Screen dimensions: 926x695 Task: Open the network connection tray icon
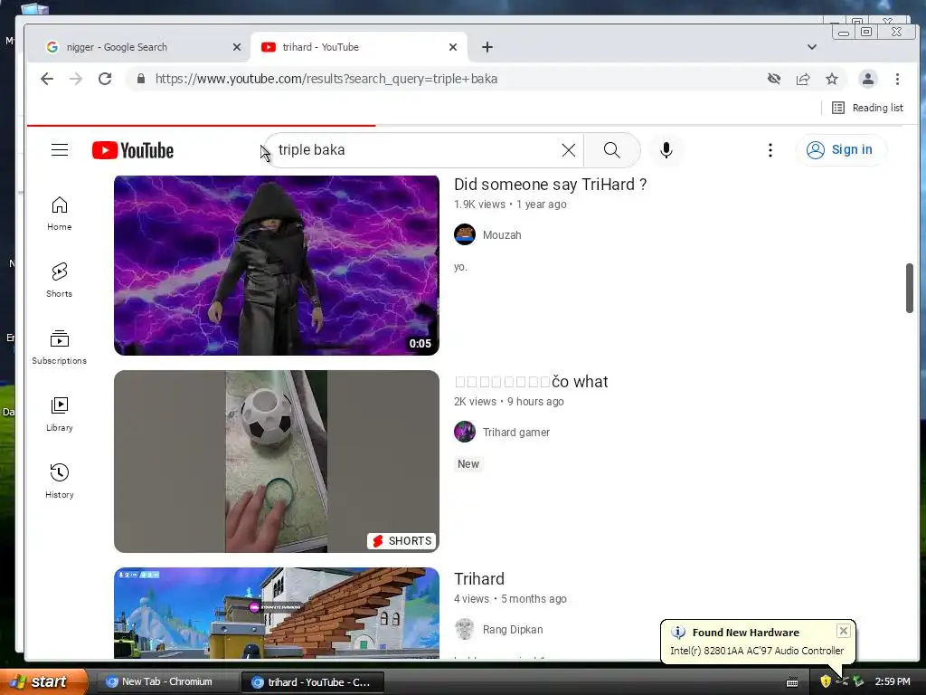[842, 681]
